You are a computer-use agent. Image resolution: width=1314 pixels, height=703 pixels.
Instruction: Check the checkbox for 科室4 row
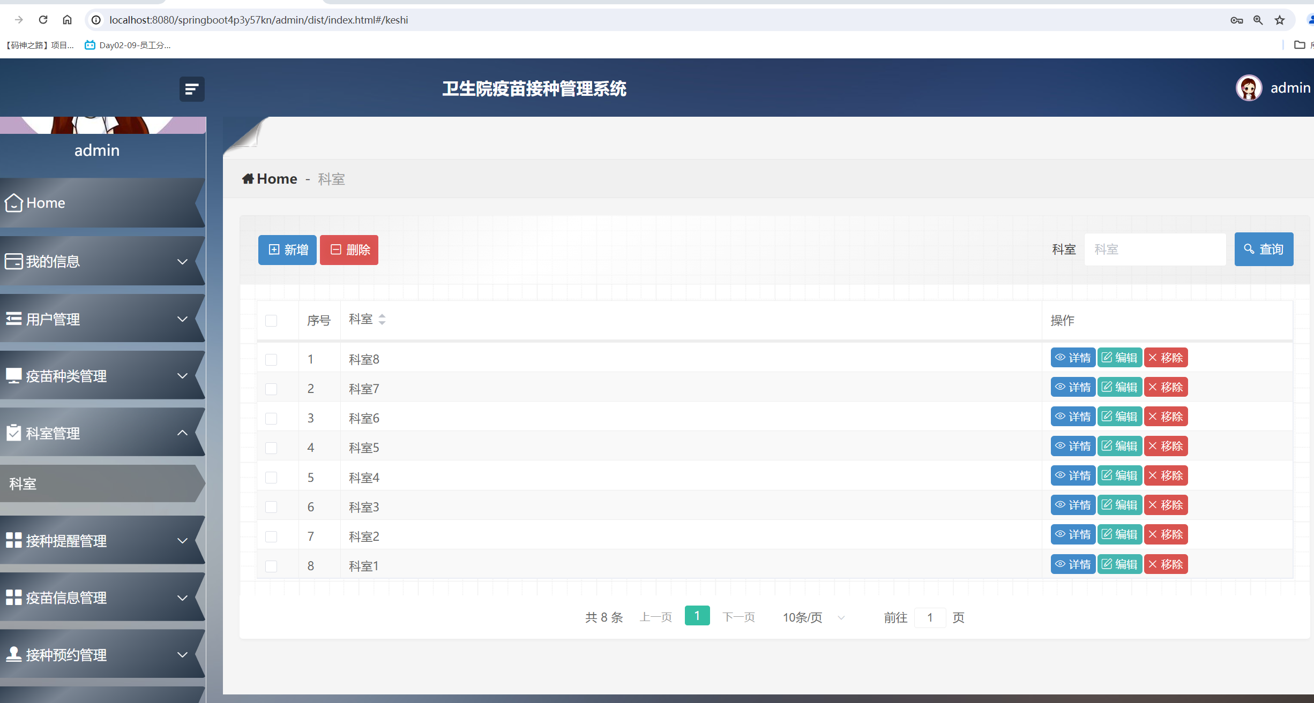271,478
